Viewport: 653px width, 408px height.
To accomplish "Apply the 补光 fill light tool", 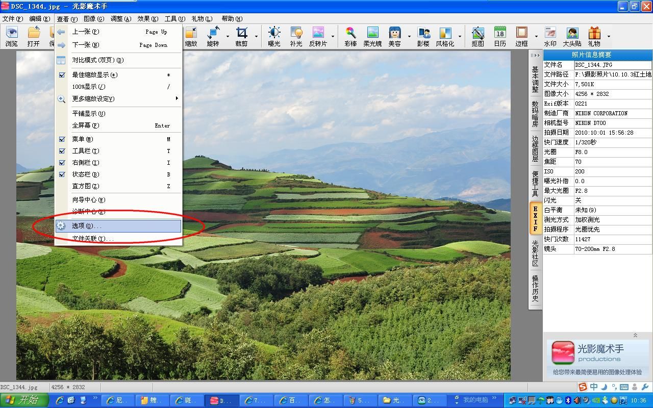I will [x=296, y=37].
